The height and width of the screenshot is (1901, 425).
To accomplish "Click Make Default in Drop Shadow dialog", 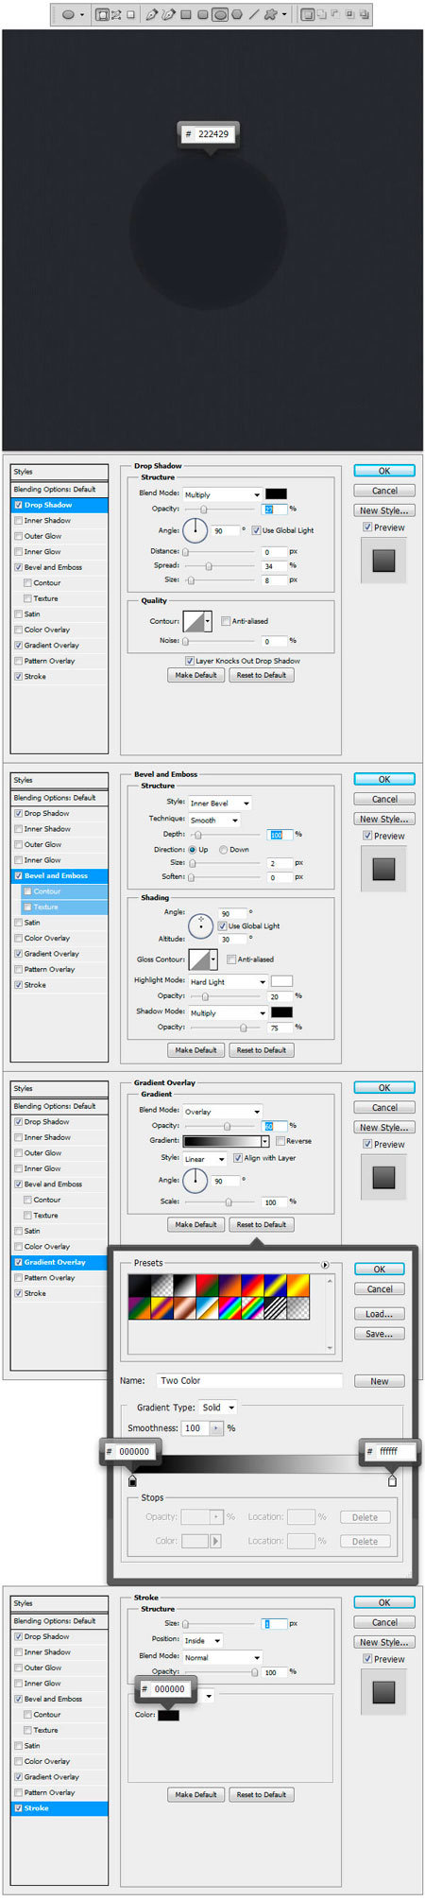I will tap(195, 675).
